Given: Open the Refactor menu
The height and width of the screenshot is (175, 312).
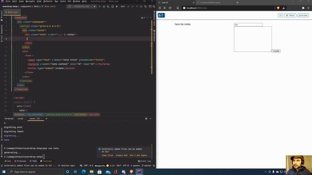Looking at the screenshot, I should (x=48, y=1).
